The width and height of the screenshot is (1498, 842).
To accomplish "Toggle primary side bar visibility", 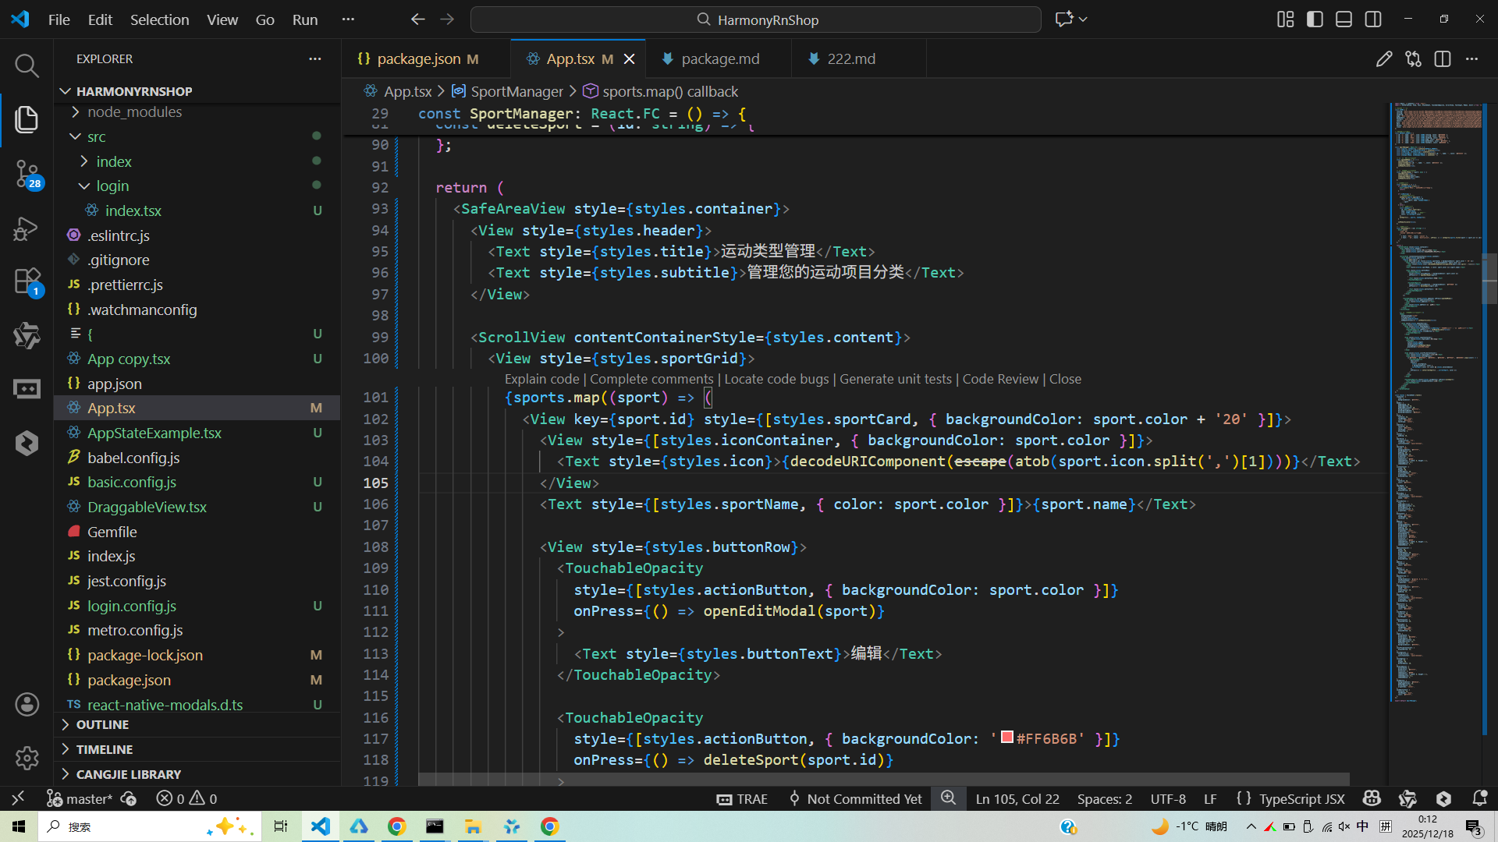I will click(x=1315, y=19).
